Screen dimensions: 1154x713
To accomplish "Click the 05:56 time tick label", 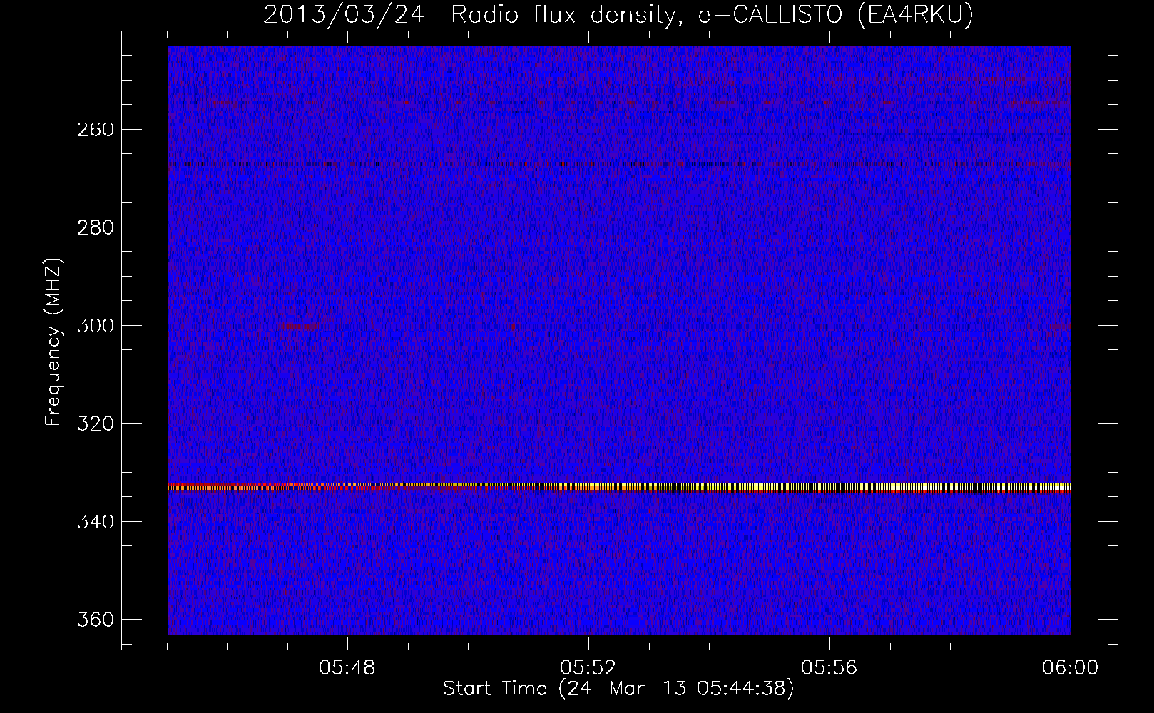I will [x=829, y=668].
